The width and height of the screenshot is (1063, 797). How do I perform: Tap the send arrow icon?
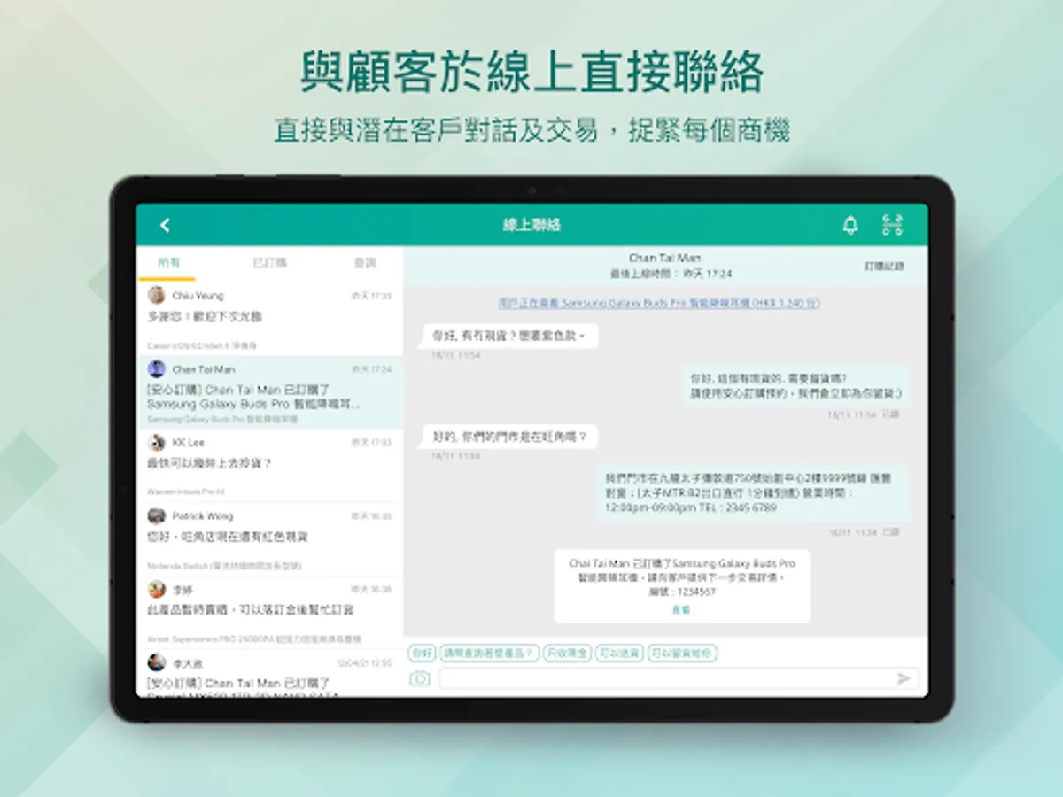(904, 679)
